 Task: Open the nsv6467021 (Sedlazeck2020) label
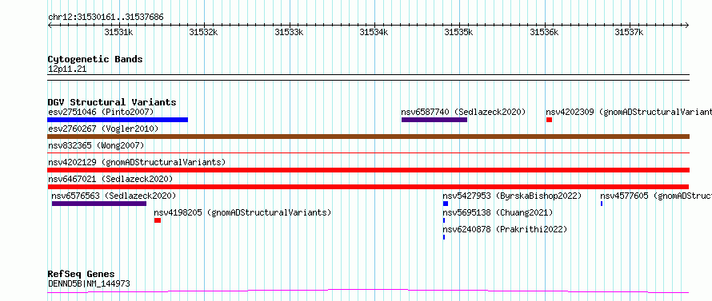[110, 179]
